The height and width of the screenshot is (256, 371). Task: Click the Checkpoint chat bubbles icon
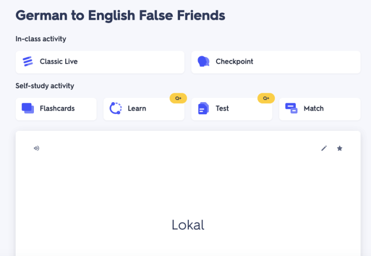[204, 62]
